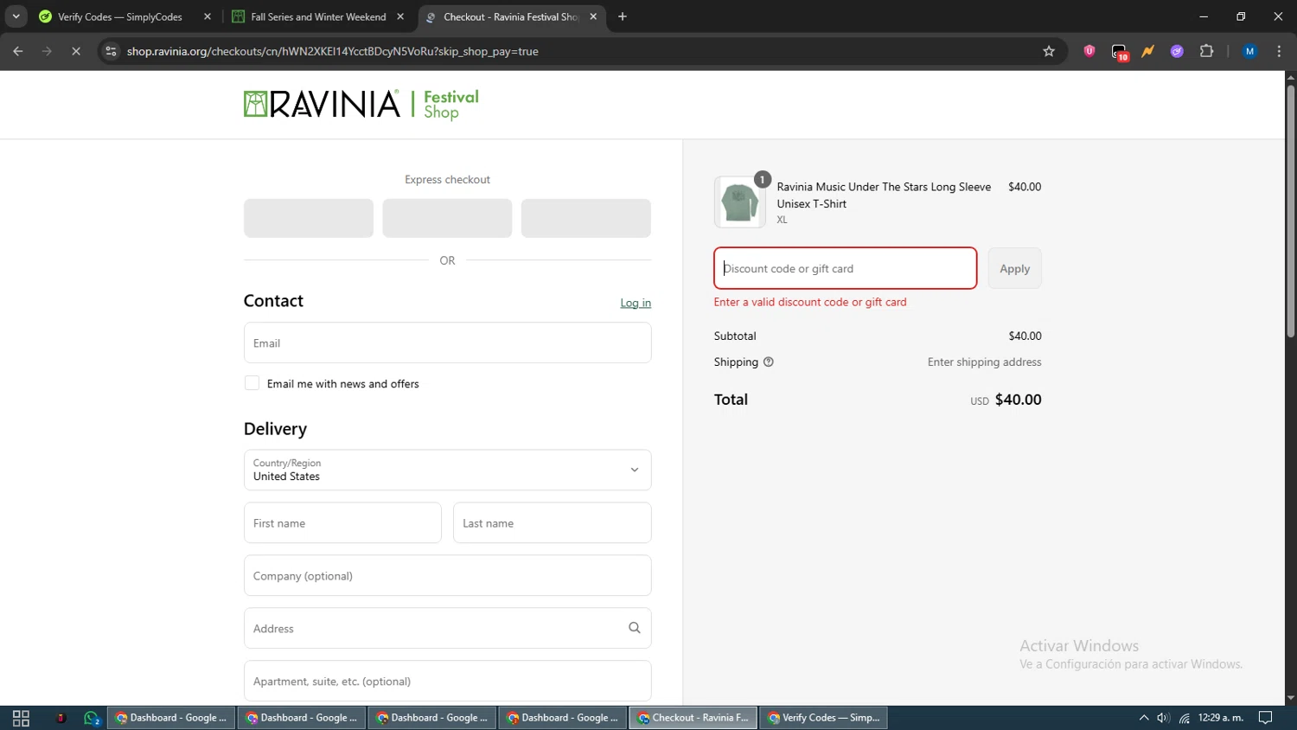
Task: Click the Shipping help question icon
Action: [768, 362]
